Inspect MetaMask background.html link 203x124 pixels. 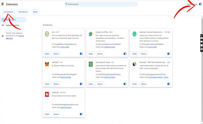pos(66,77)
